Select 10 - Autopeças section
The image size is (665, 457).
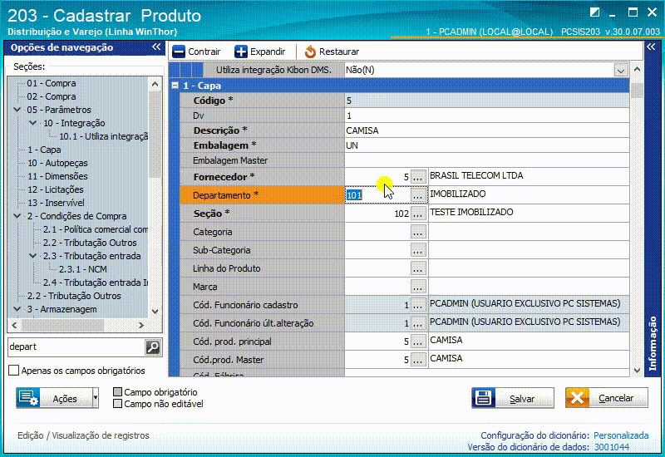coord(57,163)
